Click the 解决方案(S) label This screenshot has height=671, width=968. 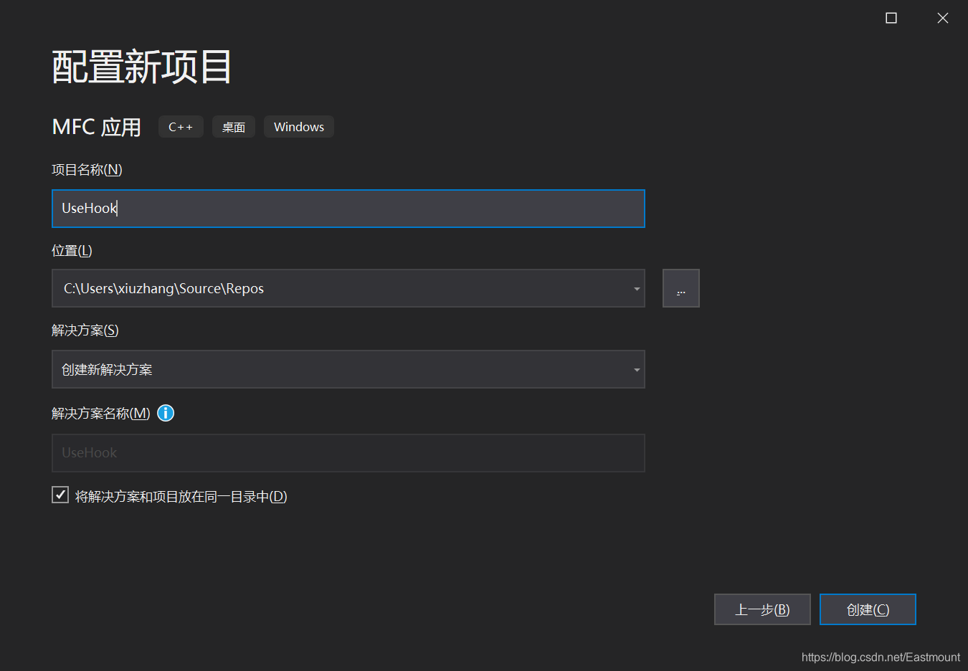point(85,330)
